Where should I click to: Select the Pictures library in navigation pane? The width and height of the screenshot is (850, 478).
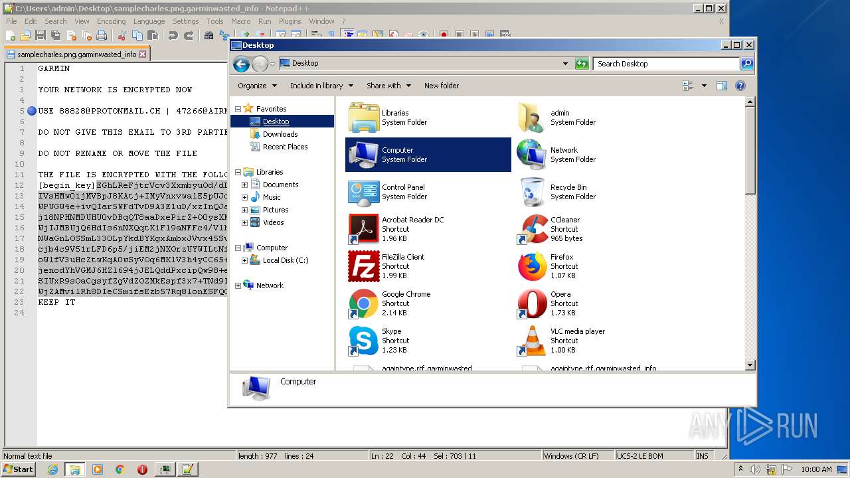pyautogui.click(x=275, y=210)
